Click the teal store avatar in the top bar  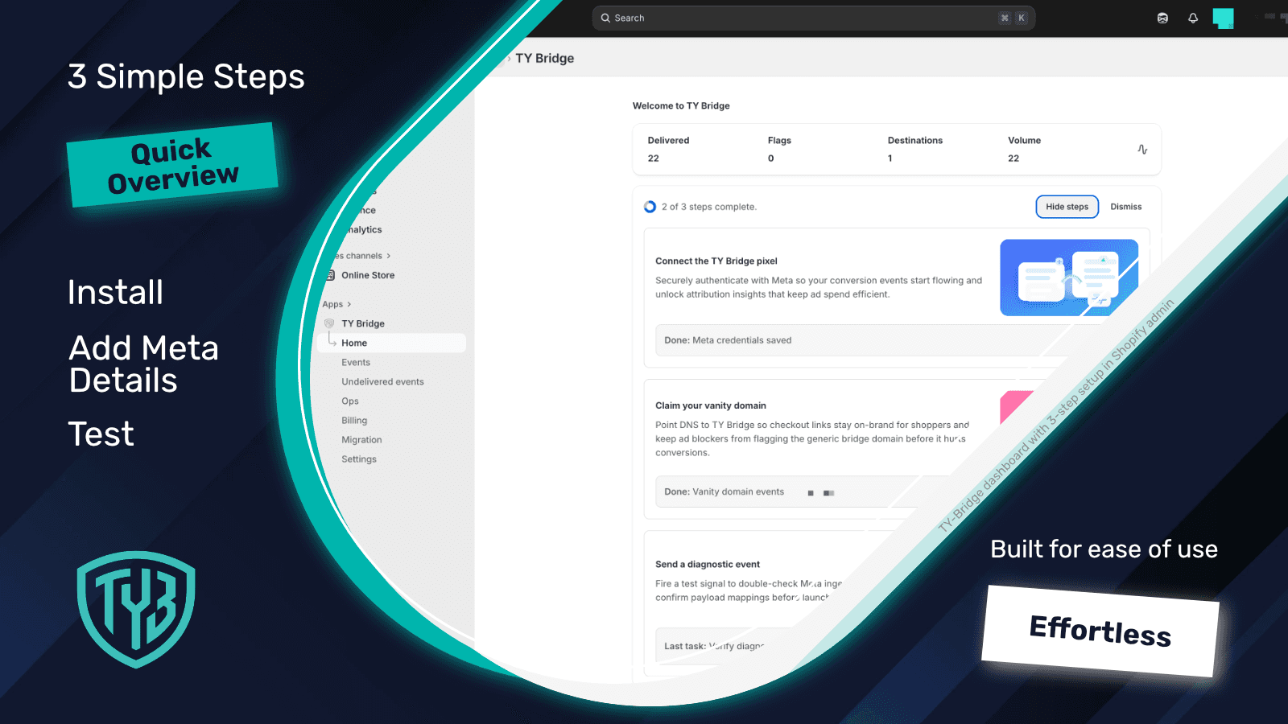pyautogui.click(x=1224, y=18)
